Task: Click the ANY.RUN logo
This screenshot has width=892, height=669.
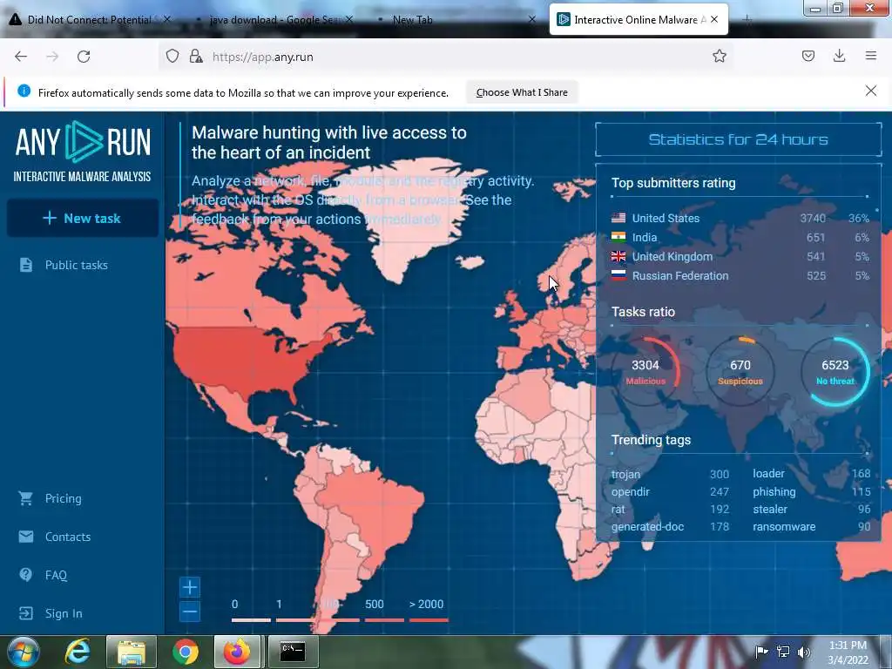Action: pos(83,152)
